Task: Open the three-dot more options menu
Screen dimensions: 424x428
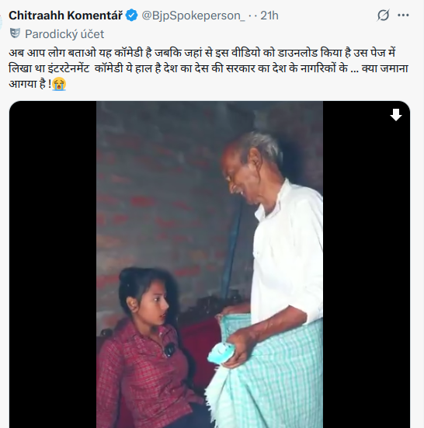Action: point(403,16)
